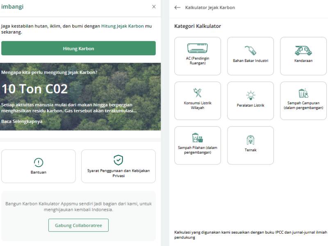
Task: Click the Kategori Kalkulator heading
Action: click(x=198, y=26)
